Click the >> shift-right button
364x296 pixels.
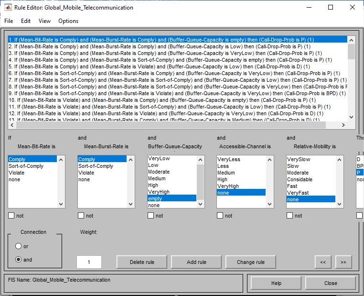coord(343,262)
